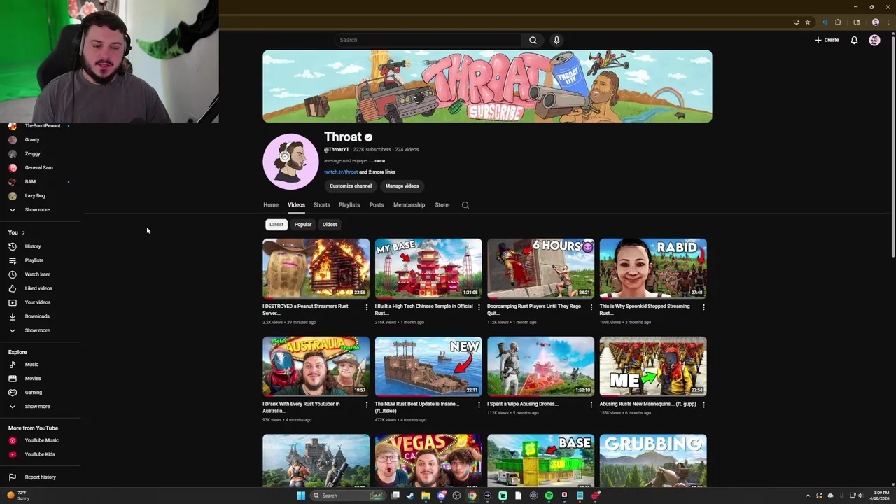Switch to the Shorts channel tab
The height and width of the screenshot is (504, 896).
tap(321, 205)
